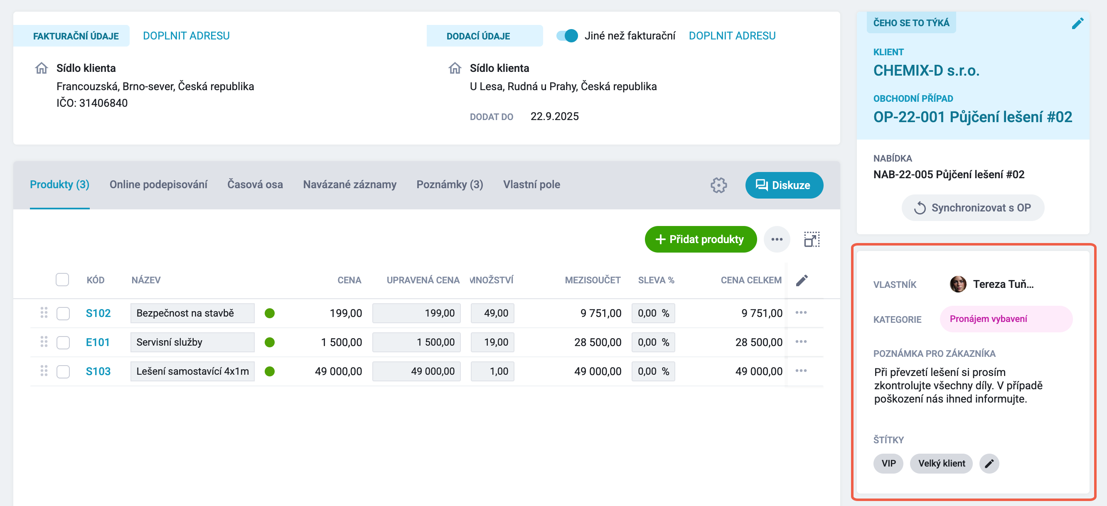Click the Přidat produkty button
This screenshot has width=1107, height=506.
click(700, 239)
